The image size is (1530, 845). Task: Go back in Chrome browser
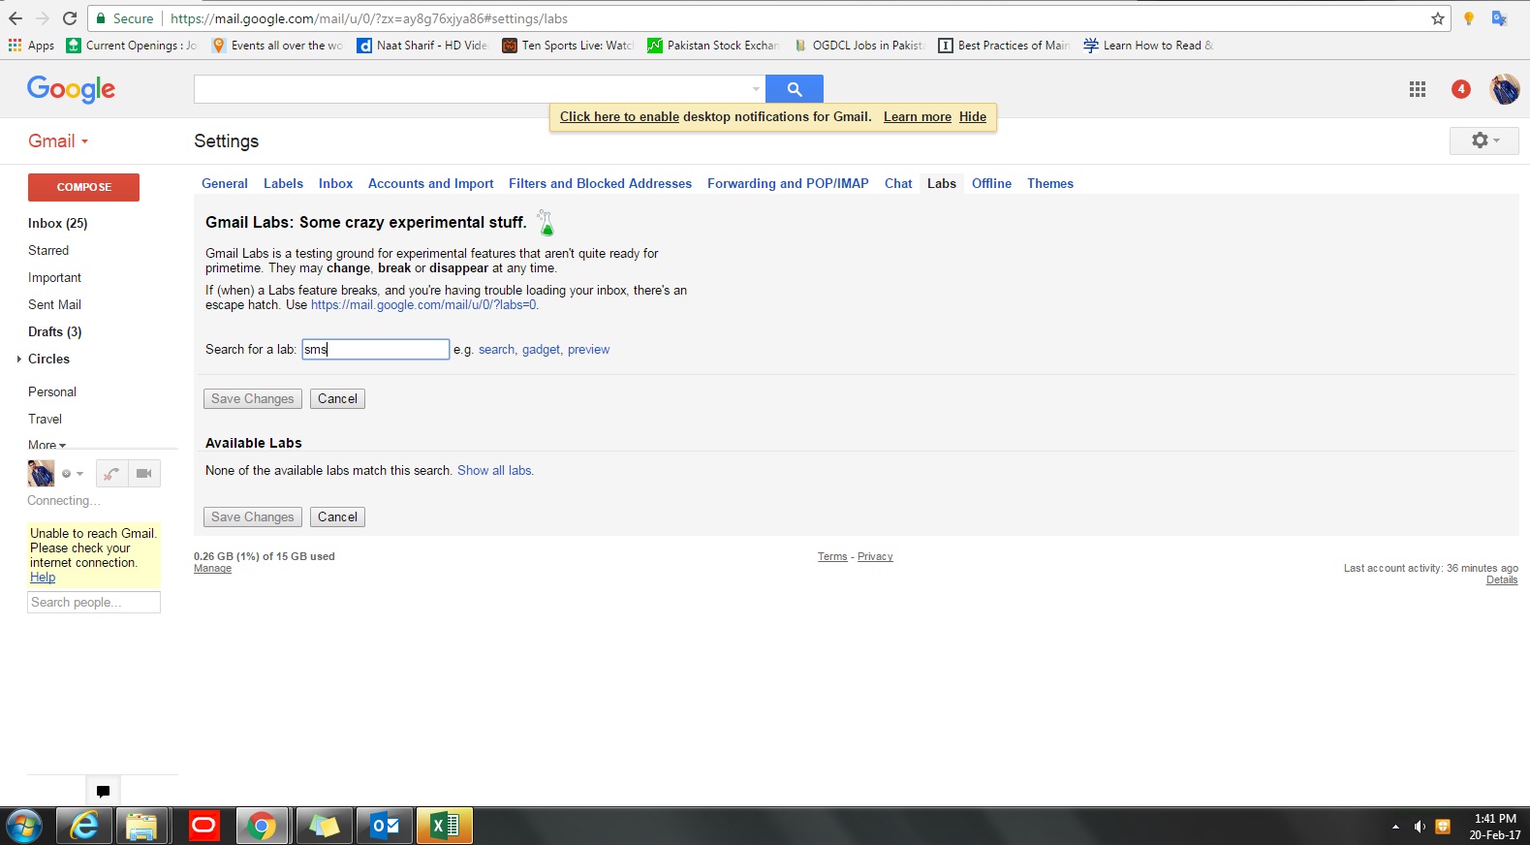coord(16,18)
